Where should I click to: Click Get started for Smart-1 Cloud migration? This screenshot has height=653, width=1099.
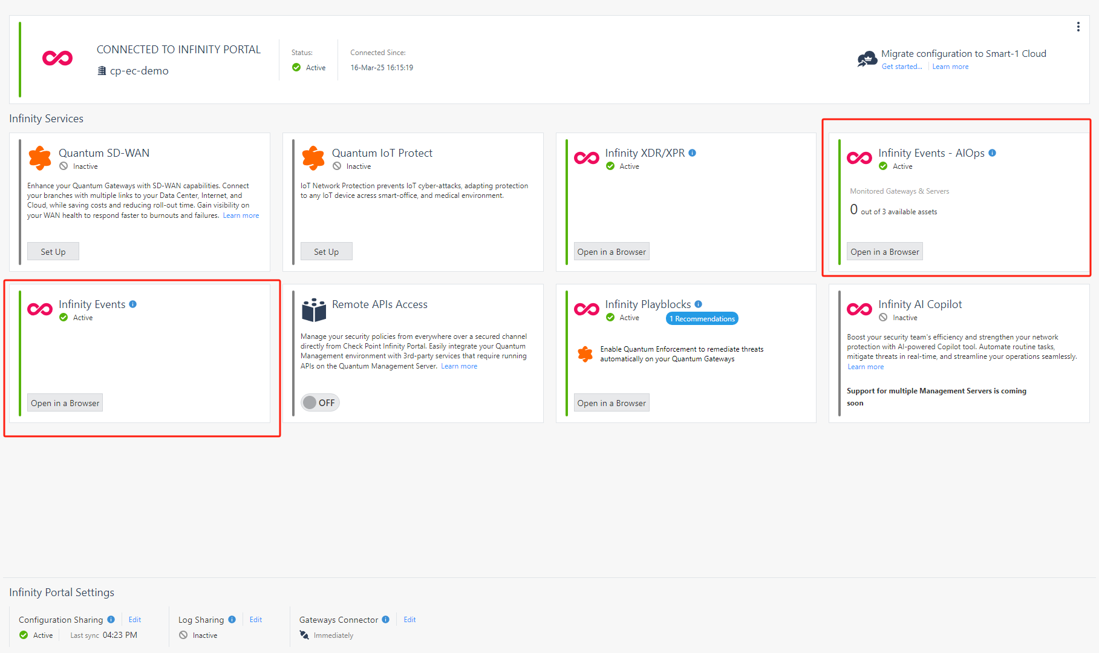click(901, 67)
